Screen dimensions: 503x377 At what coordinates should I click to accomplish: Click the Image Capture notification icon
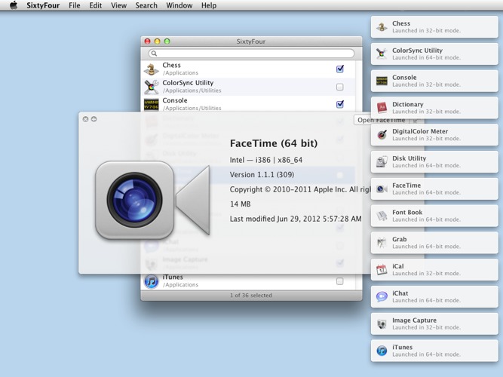pos(382,323)
